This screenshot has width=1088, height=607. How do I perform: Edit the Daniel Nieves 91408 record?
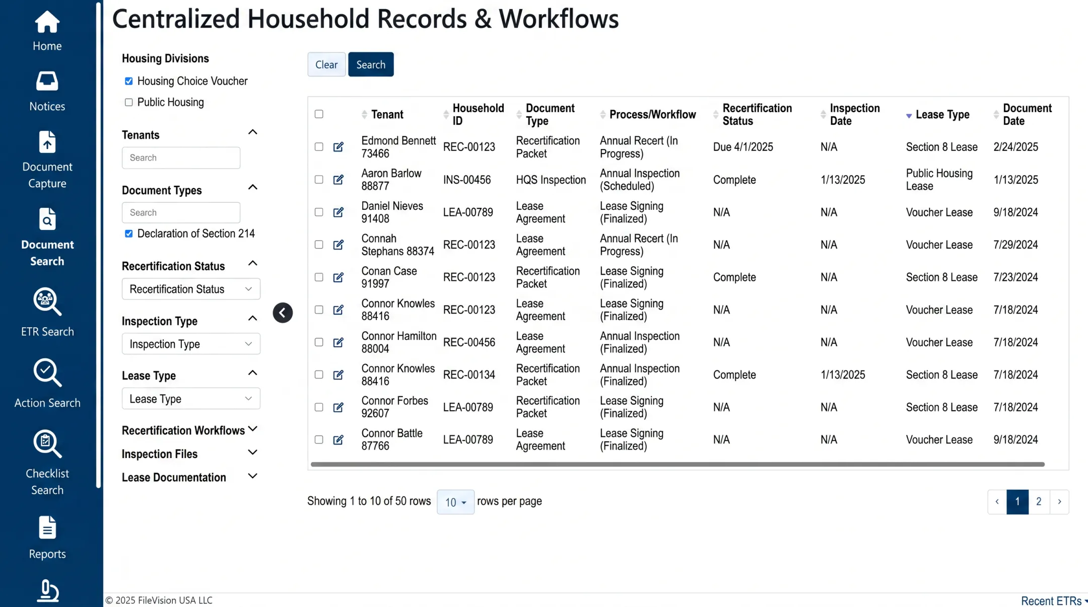338,212
